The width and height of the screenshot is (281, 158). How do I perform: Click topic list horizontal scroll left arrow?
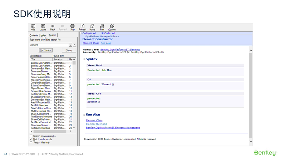[x=32, y=131]
